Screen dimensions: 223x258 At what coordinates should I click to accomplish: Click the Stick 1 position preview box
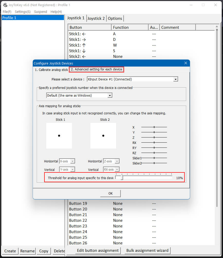click(59, 136)
